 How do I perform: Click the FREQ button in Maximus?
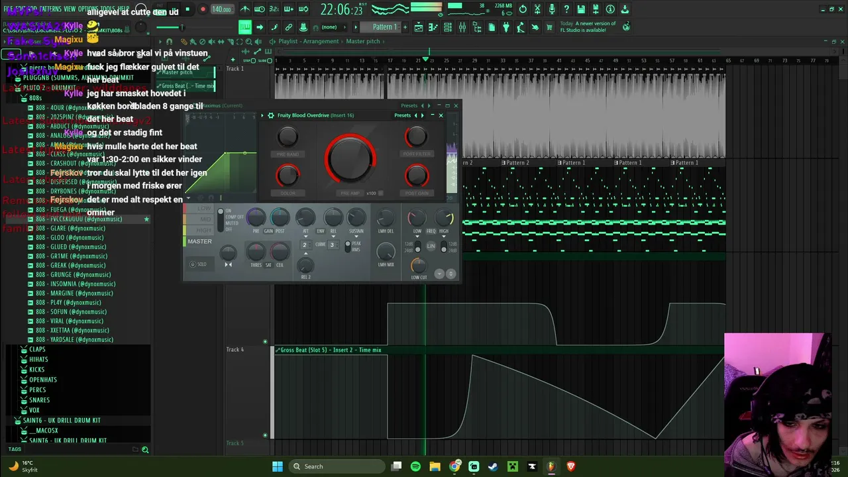(x=431, y=231)
